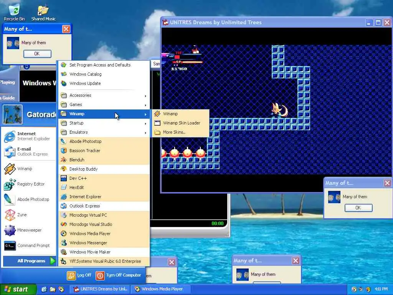Click shield icon in system tray

(368, 289)
